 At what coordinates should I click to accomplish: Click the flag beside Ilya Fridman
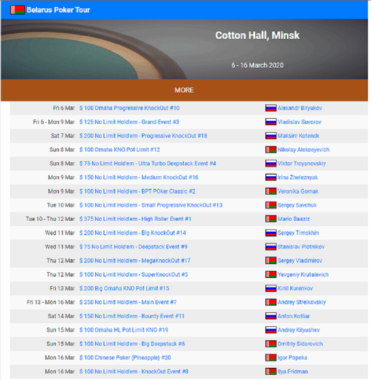(271, 372)
